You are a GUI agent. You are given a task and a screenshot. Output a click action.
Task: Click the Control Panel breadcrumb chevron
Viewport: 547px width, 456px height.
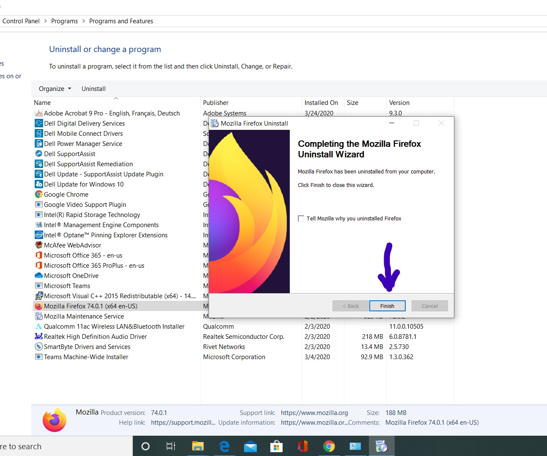(45, 21)
